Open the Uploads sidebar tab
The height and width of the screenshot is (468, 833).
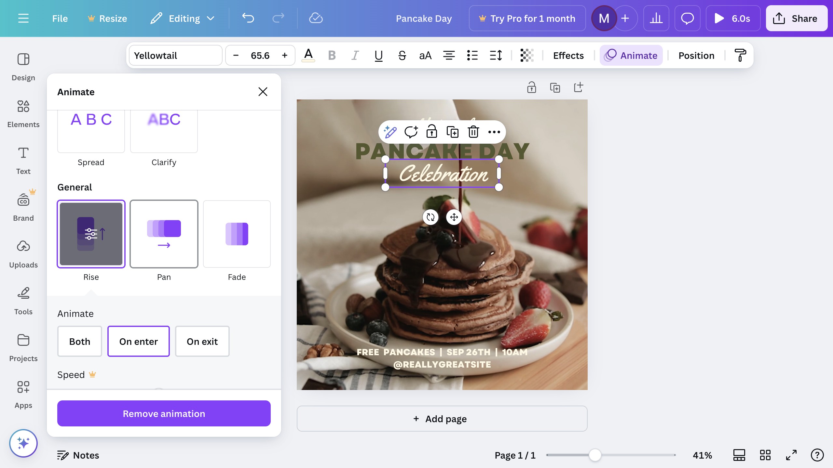pos(23,254)
